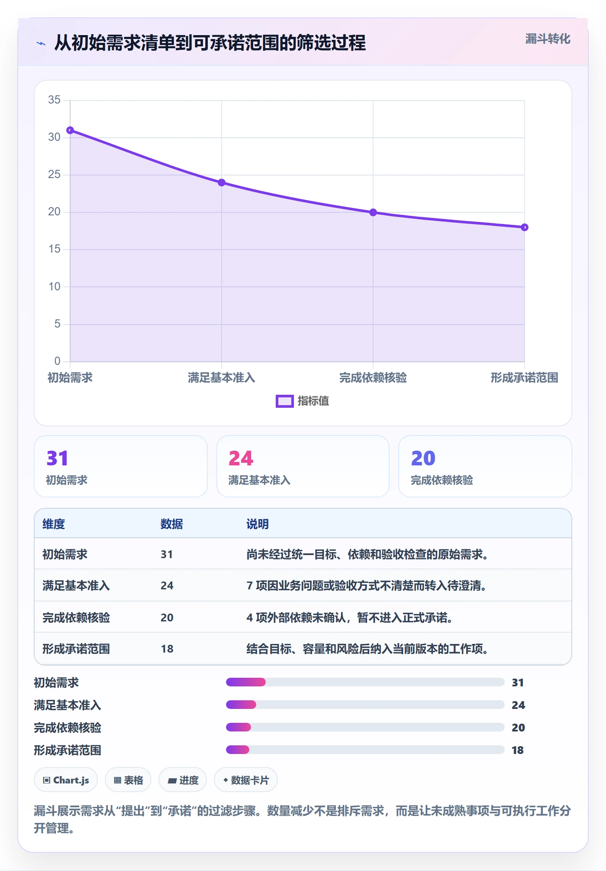Image resolution: width=606 pixels, height=871 pixels.
Task: Click the y-axis value 35
Action: 54,100
